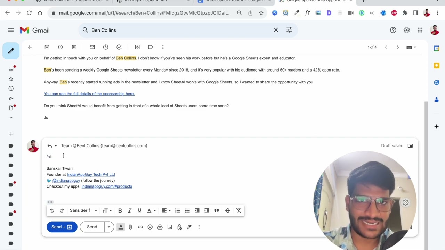Open Gmail settings gear

[406, 30]
